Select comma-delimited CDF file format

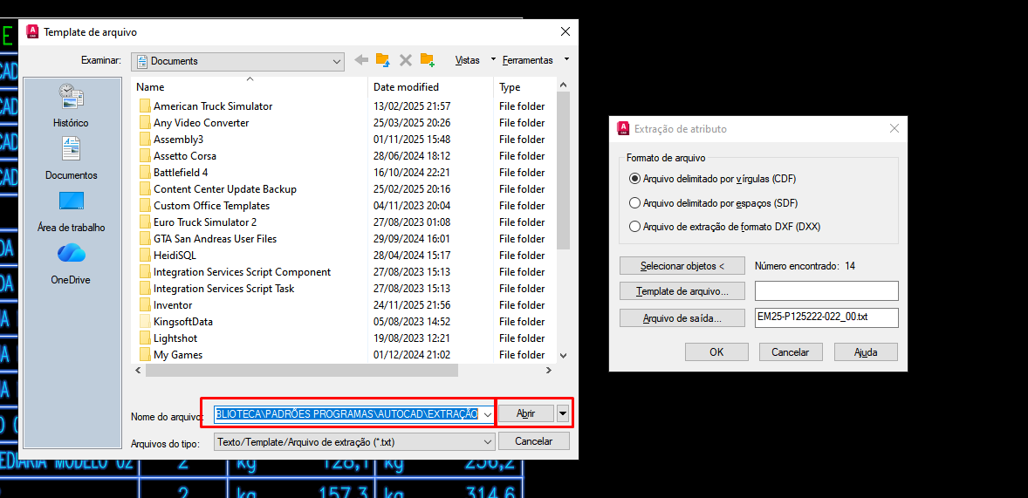(x=635, y=179)
